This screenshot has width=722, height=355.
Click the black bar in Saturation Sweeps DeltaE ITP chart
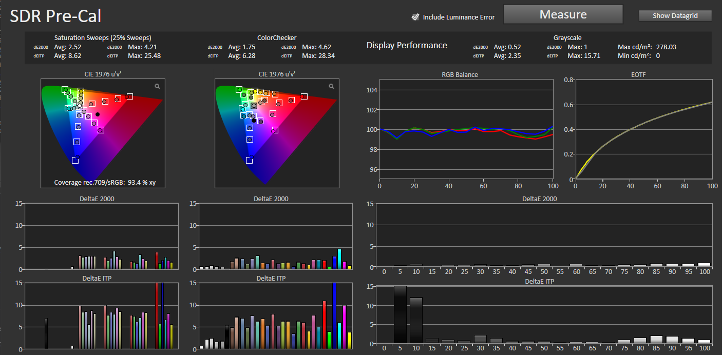point(46,333)
